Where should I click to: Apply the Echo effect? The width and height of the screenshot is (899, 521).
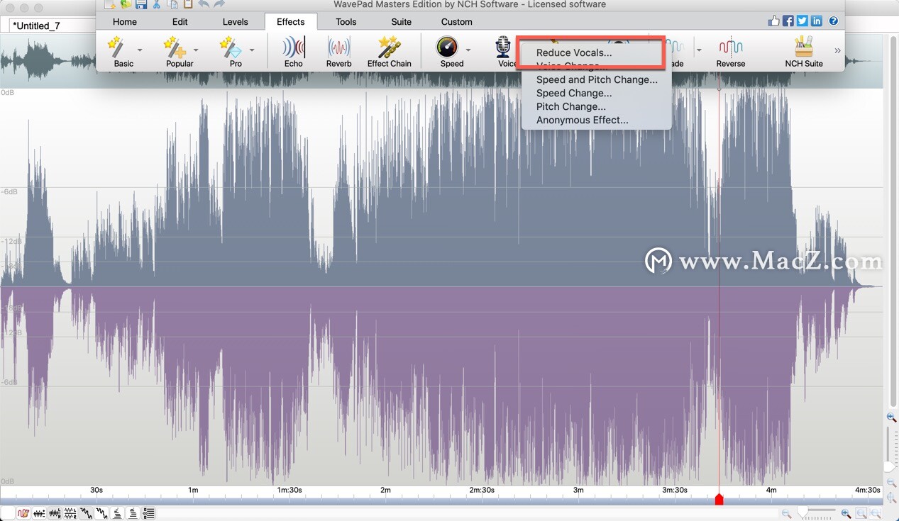pos(294,52)
